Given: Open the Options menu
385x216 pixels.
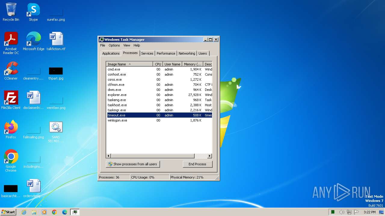Looking at the screenshot, I should (114, 45).
